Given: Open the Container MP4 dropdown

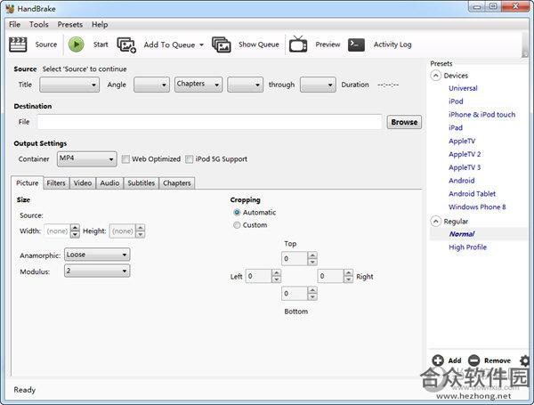Looking at the screenshot, I should tap(87, 158).
